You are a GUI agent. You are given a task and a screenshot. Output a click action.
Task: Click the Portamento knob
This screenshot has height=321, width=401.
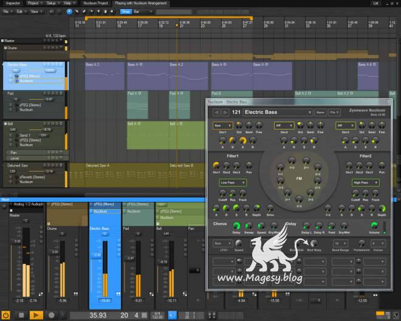click(x=362, y=243)
